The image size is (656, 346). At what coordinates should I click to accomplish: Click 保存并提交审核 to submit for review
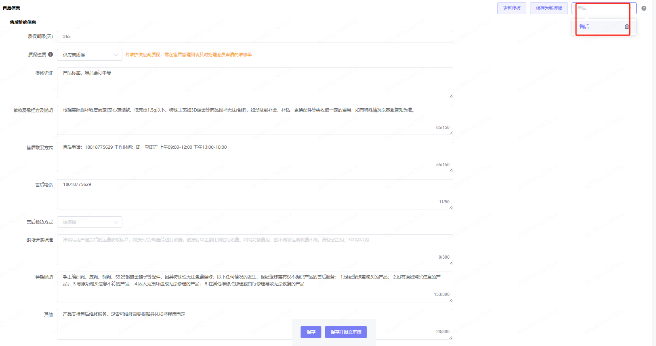pos(346,332)
